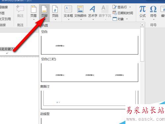
Task: Expand the 签名行 dropdown arrow
Action: click(x=130, y=7)
